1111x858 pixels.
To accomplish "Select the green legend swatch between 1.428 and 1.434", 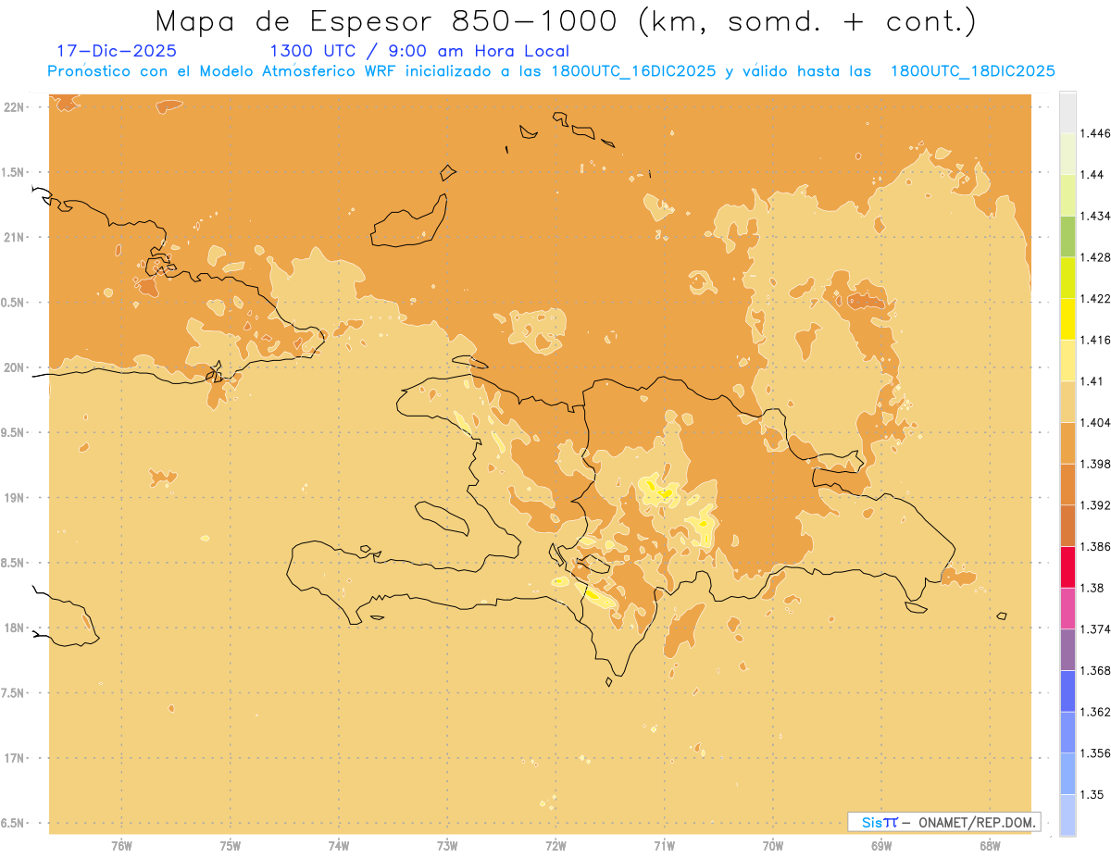I will [x=1067, y=236].
